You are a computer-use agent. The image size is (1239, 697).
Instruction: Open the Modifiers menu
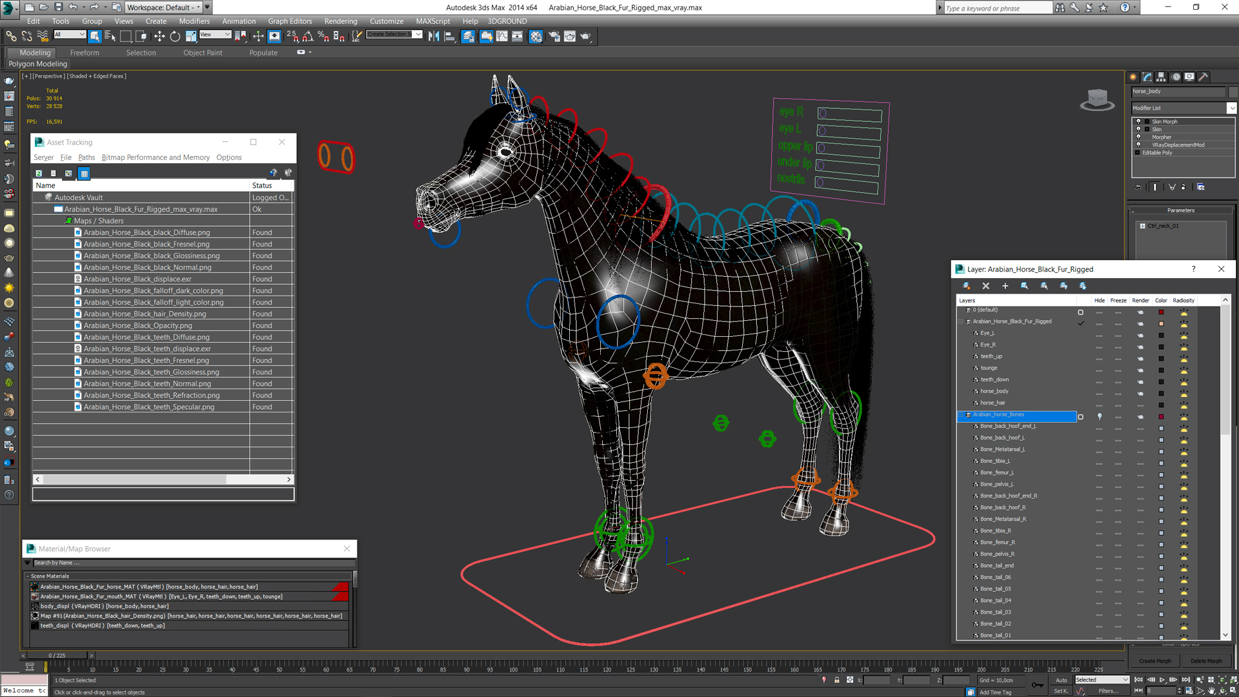coord(194,21)
